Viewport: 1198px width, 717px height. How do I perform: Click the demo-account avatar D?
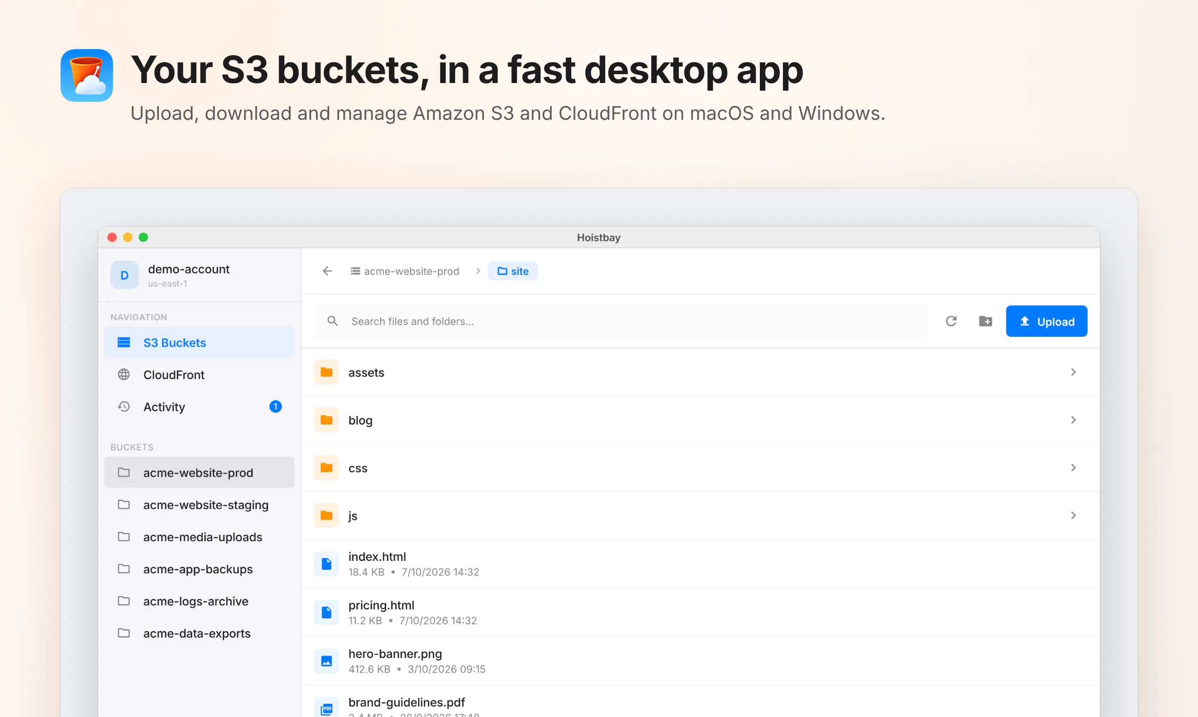pos(124,275)
